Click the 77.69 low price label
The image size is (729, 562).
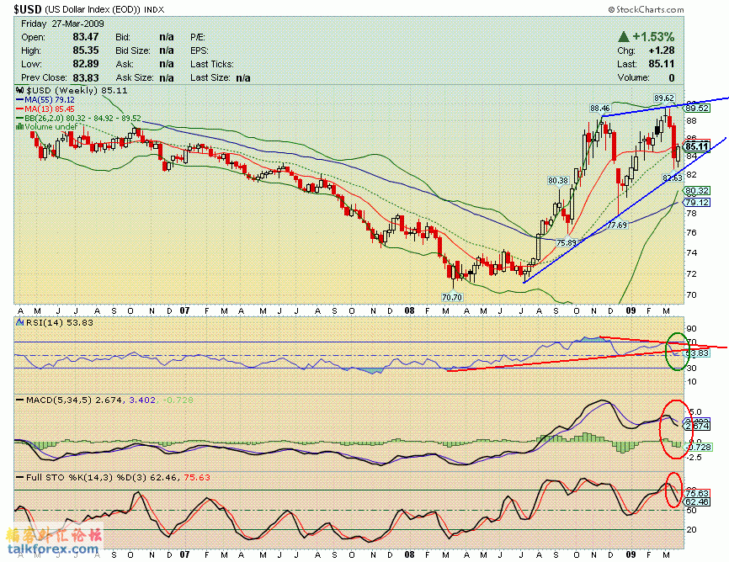click(617, 225)
